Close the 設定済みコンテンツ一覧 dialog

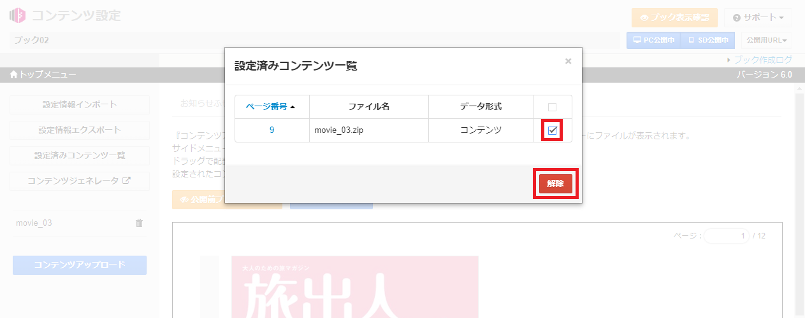pos(568,62)
